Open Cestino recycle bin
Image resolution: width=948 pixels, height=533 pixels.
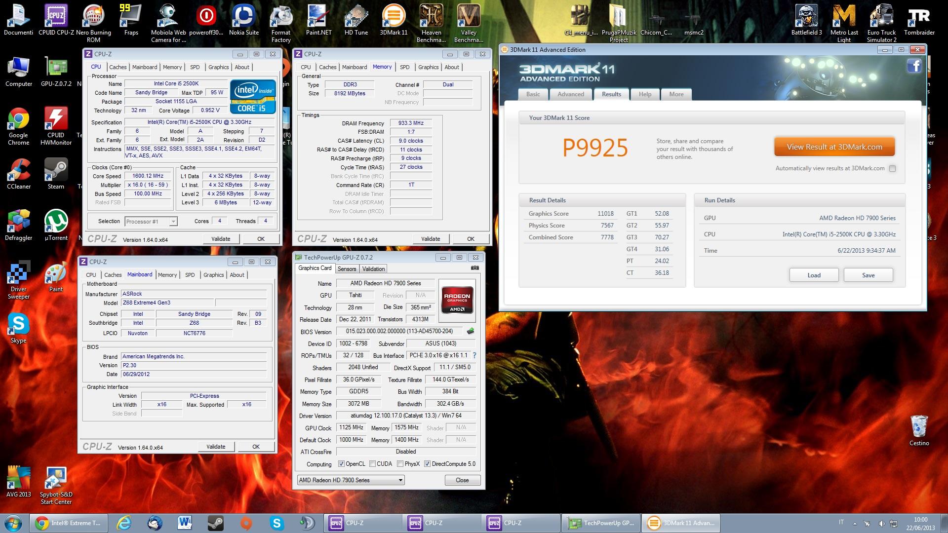pos(919,430)
